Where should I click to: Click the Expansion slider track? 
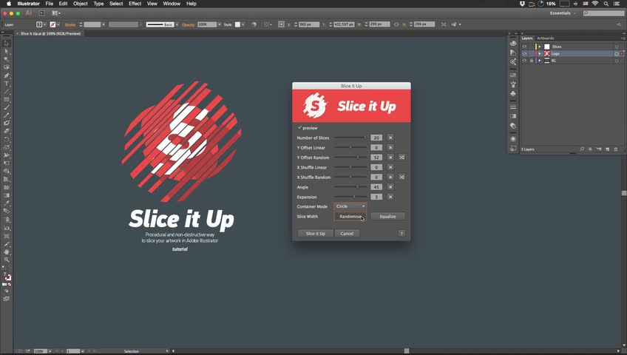(350, 197)
